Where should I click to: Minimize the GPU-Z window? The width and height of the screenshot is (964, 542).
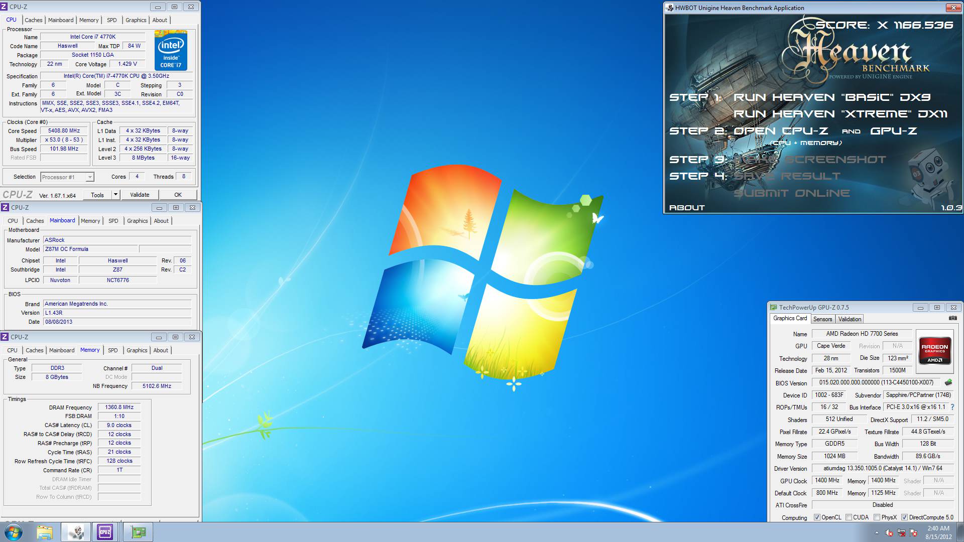pos(920,308)
